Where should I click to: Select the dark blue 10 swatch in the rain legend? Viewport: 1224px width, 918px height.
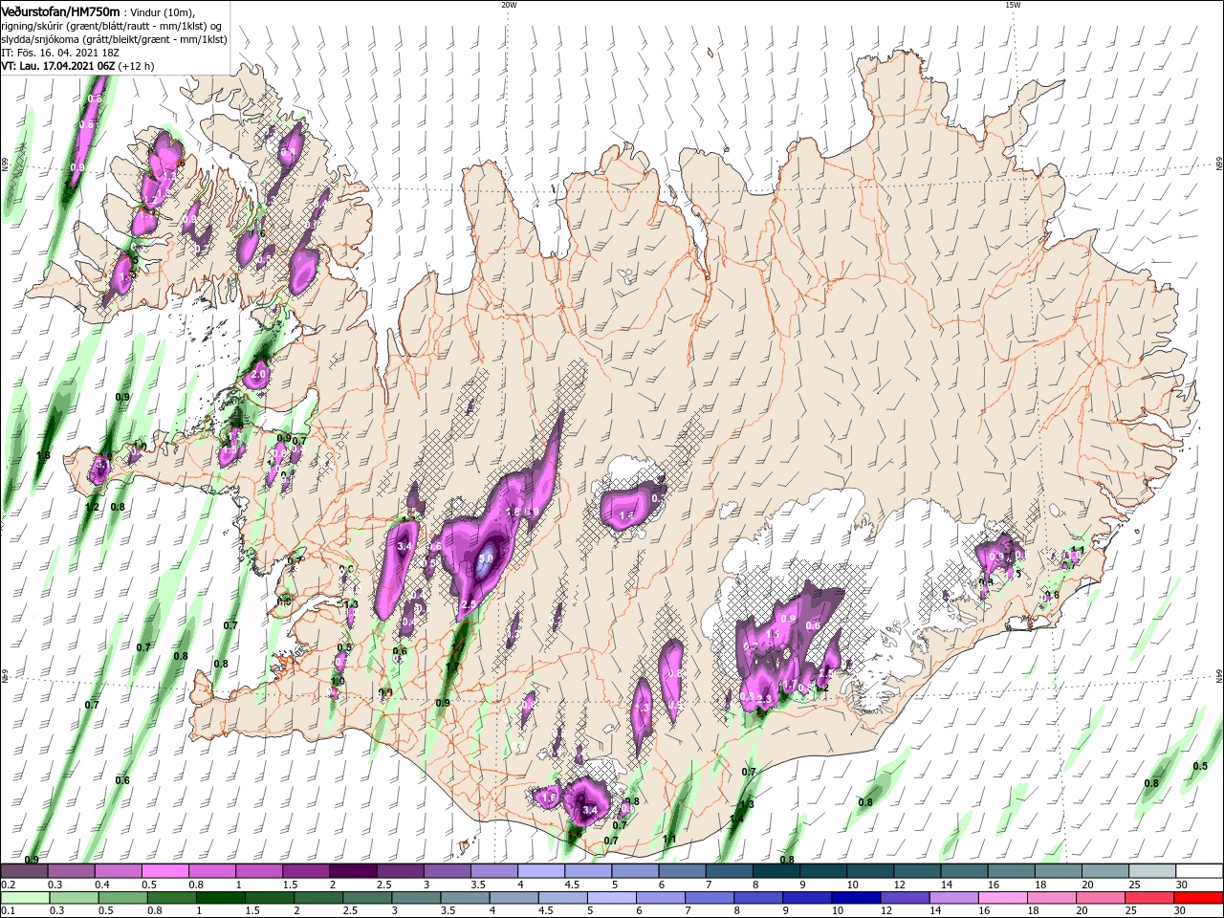(x=857, y=898)
